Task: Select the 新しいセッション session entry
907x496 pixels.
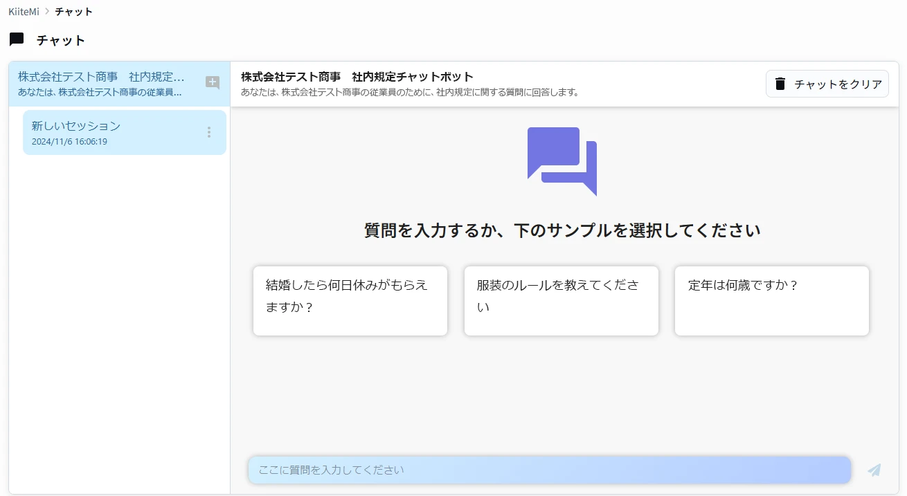Action: coord(125,132)
